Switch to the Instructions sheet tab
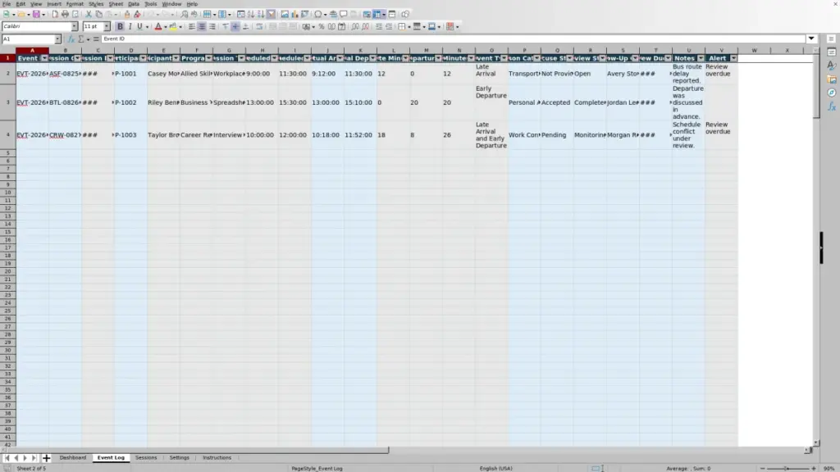The width and height of the screenshot is (840, 472). pos(217,458)
